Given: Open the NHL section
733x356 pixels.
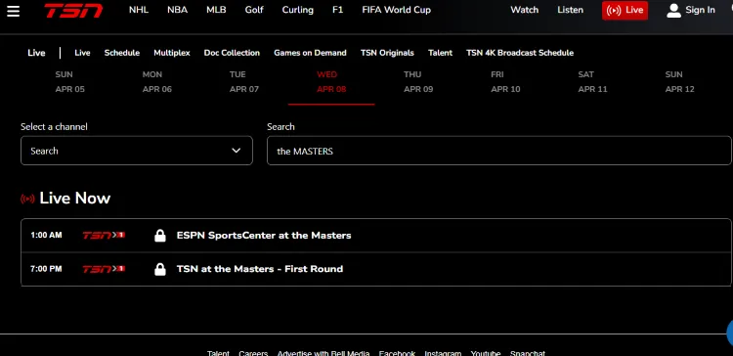Looking at the screenshot, I should 139,10.
